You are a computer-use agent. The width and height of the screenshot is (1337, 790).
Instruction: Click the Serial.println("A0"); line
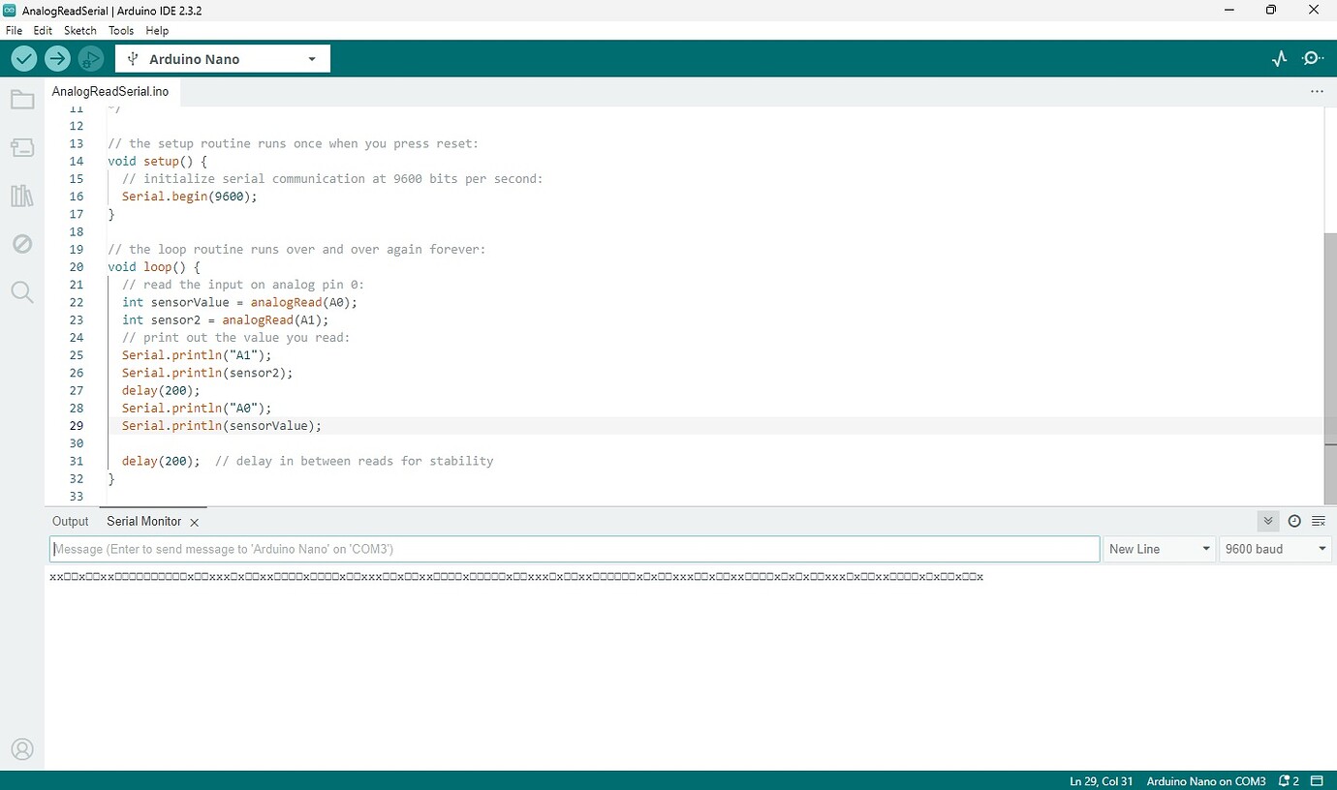coord(198,408)
